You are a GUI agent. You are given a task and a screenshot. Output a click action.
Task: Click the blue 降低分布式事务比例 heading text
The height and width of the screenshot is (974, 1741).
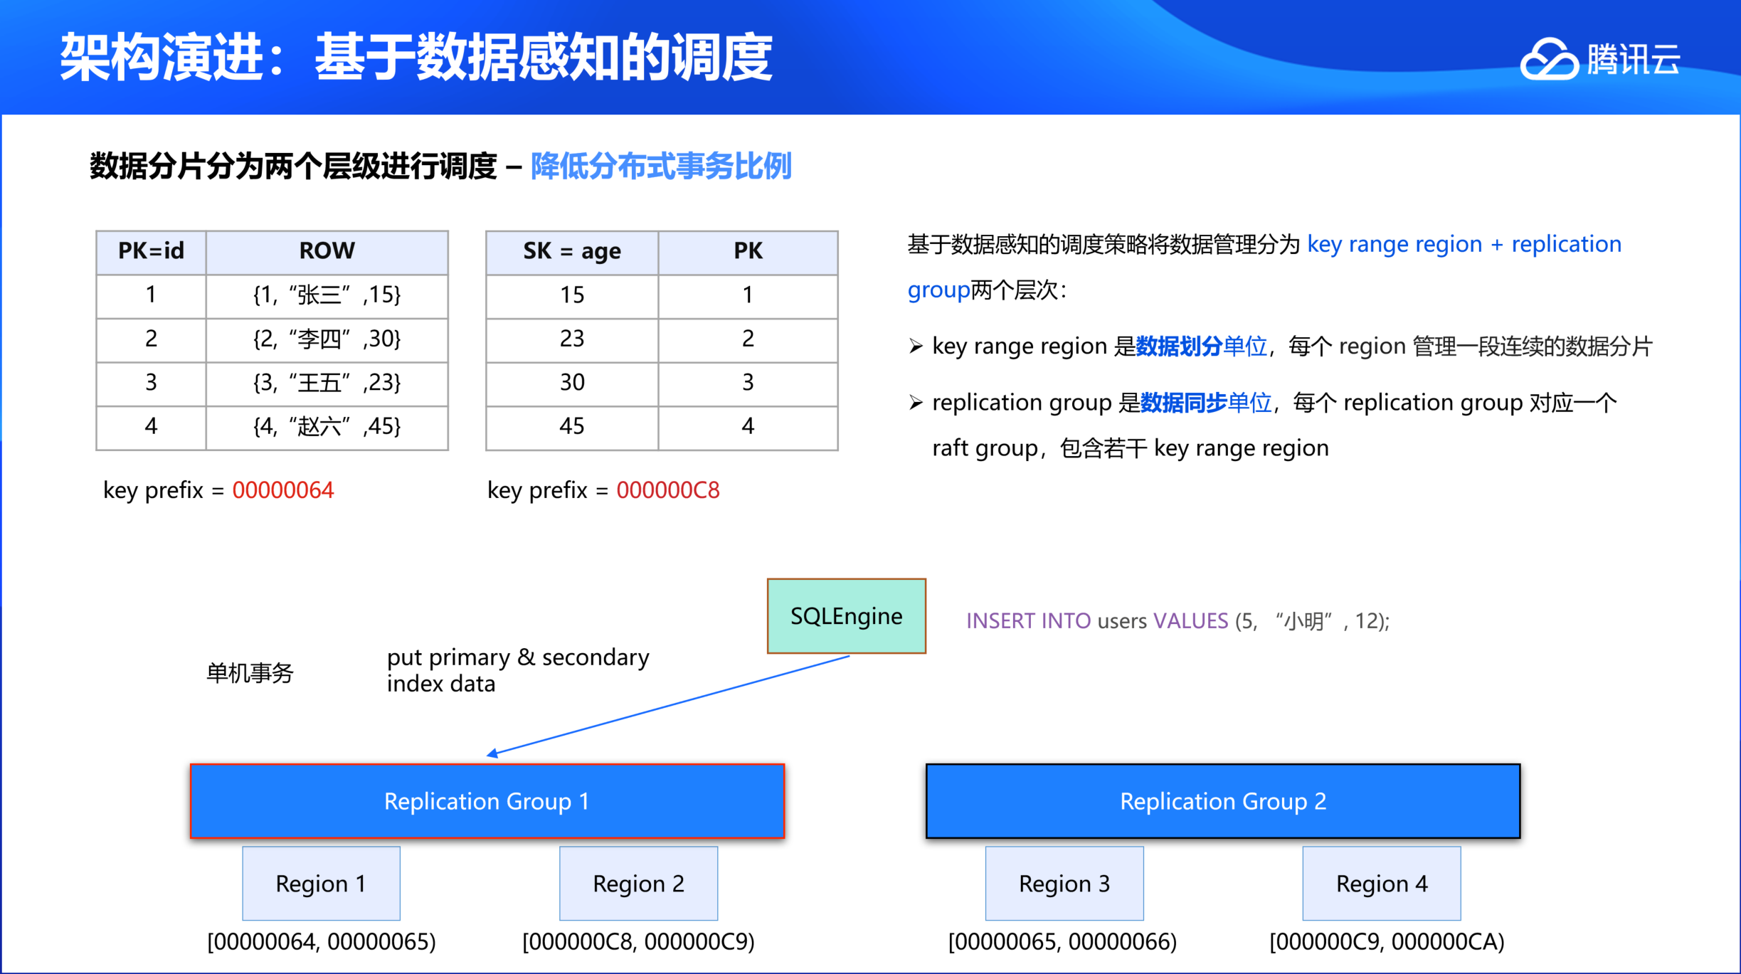(x=661, y=166)
